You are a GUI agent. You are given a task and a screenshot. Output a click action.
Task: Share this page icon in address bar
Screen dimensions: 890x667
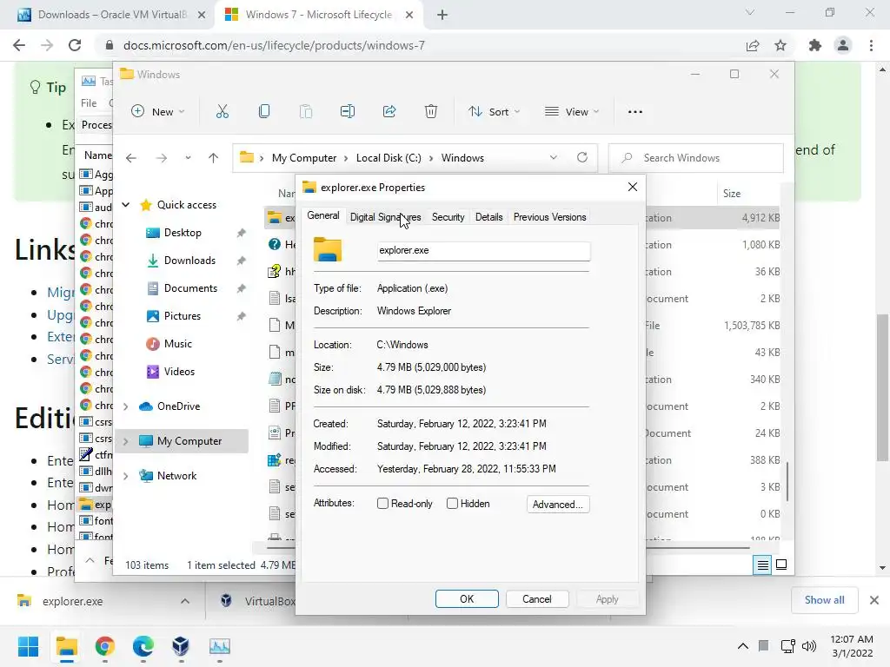click(x=753, y=45)
